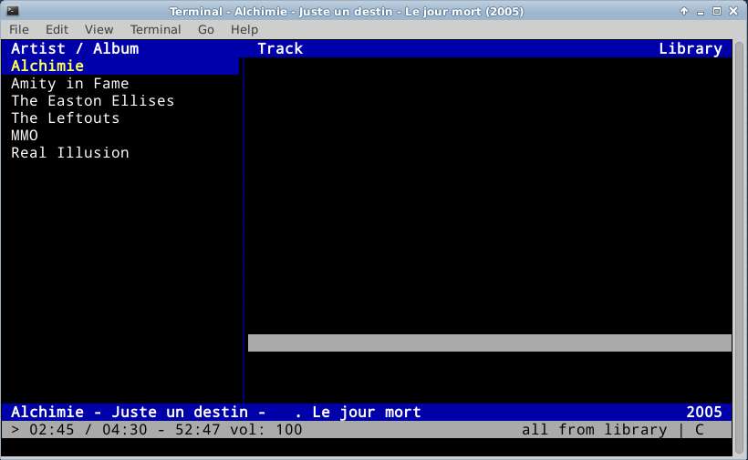Select The Easton Ellises artist
Image resolution: width=748 pixels, height=460 pixels.
(92, 100)
